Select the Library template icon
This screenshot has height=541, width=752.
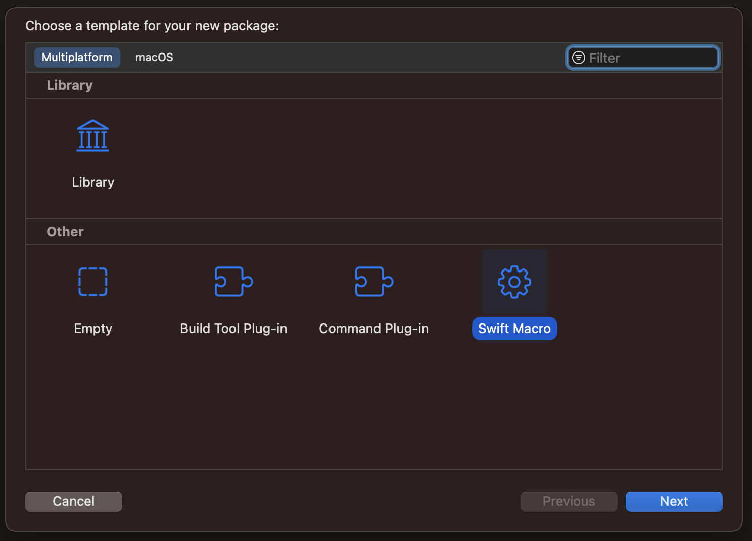point(93,136)
